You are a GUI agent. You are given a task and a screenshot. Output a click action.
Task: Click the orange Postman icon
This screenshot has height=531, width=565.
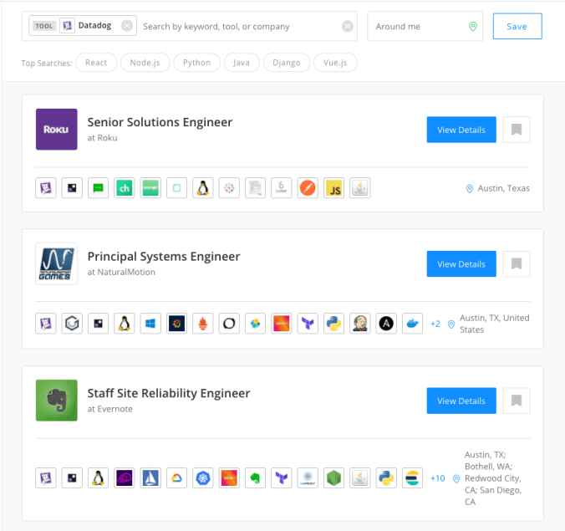[308, 188]
